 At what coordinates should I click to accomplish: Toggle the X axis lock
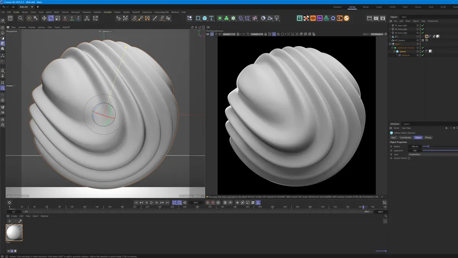pyautogui.click(x=65, y=18)
